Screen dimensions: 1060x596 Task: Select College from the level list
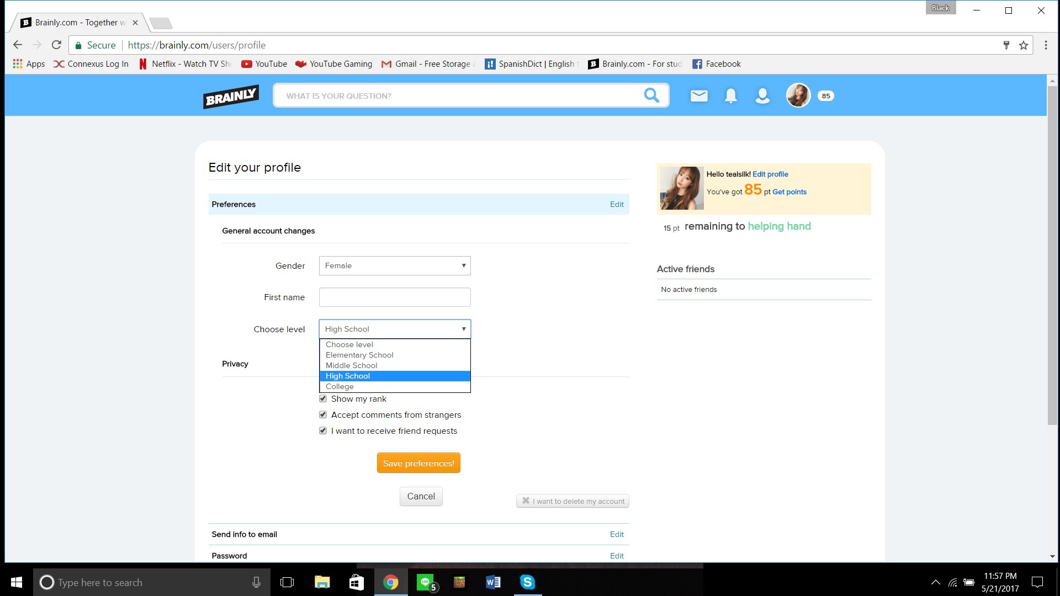(340, 386)
